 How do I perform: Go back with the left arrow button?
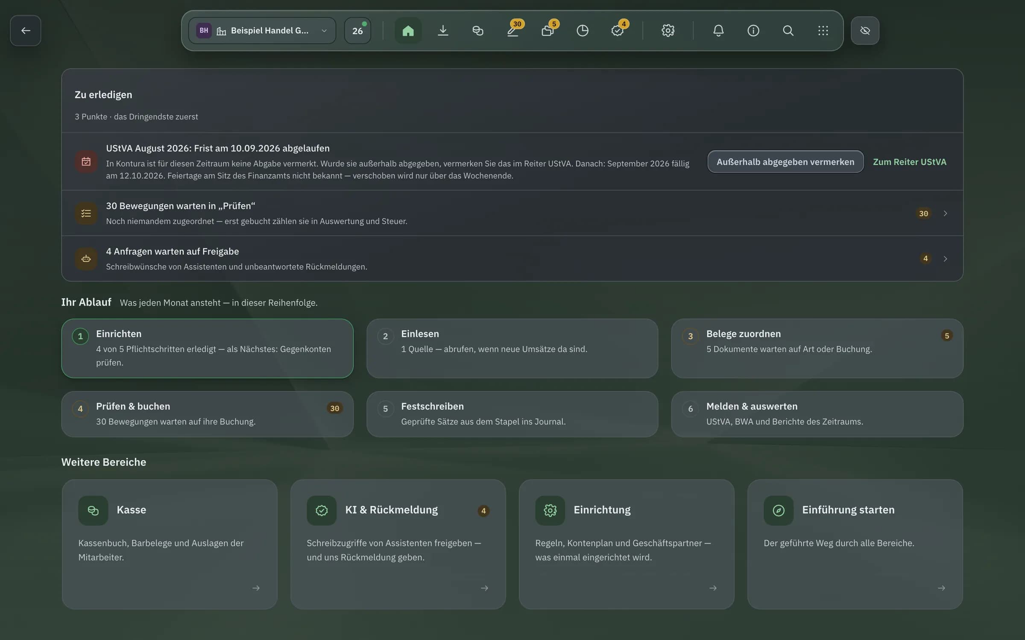click(26, 30)
